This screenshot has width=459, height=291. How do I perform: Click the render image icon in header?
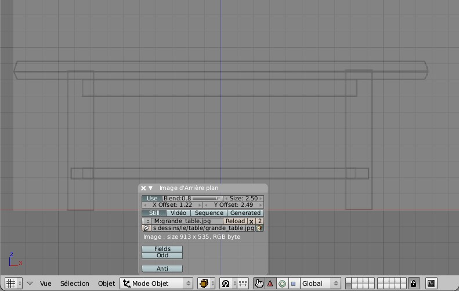pyautogui.click(x=431, y=283)
